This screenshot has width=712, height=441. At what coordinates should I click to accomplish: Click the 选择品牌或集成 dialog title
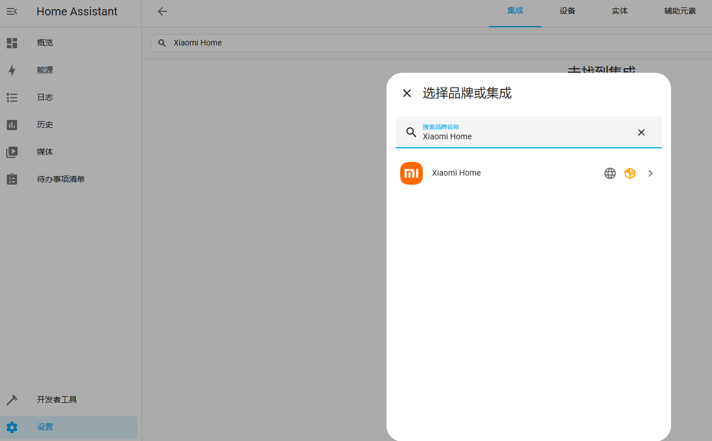[467, 93]
